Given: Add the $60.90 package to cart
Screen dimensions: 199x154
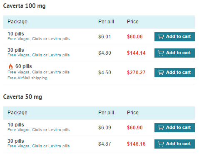Looking at the screenshot, I should pos(174,128).
